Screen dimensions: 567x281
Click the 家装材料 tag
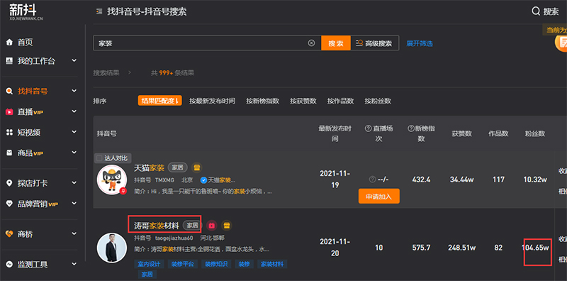[x=272, y=264]
